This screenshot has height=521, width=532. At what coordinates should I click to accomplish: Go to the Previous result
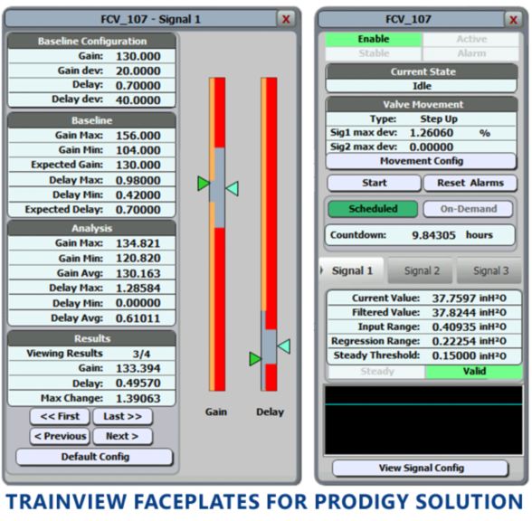point(60,437)
